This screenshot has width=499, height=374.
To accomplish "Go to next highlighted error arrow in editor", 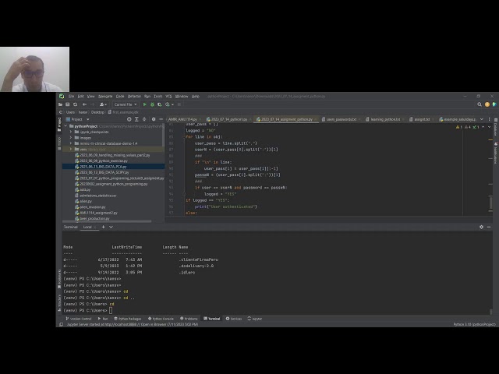I will coord(490,127).
